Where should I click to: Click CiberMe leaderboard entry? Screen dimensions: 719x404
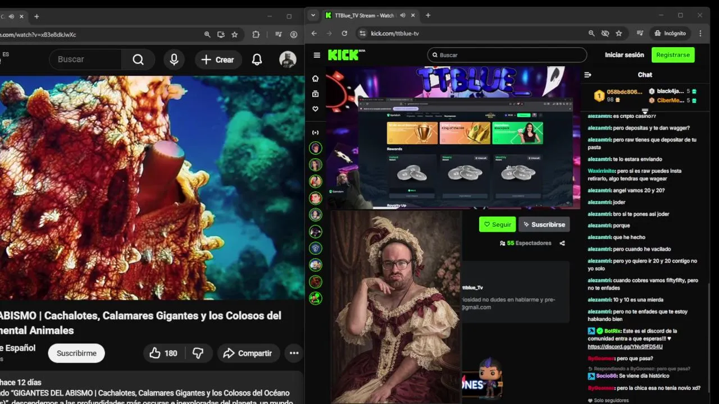(x=672, y=100)
